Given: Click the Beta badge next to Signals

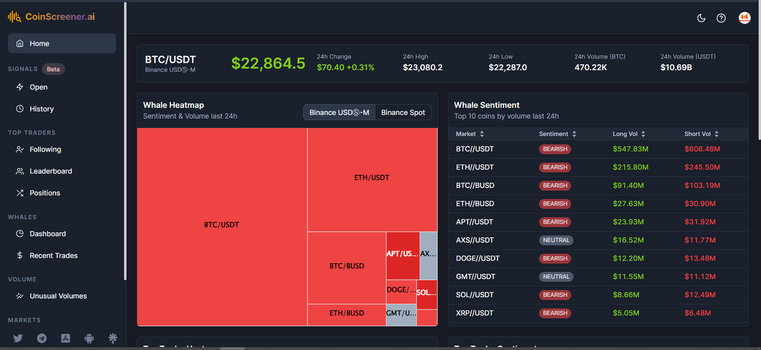Looking at the screenshot, I should click(53, 69).
